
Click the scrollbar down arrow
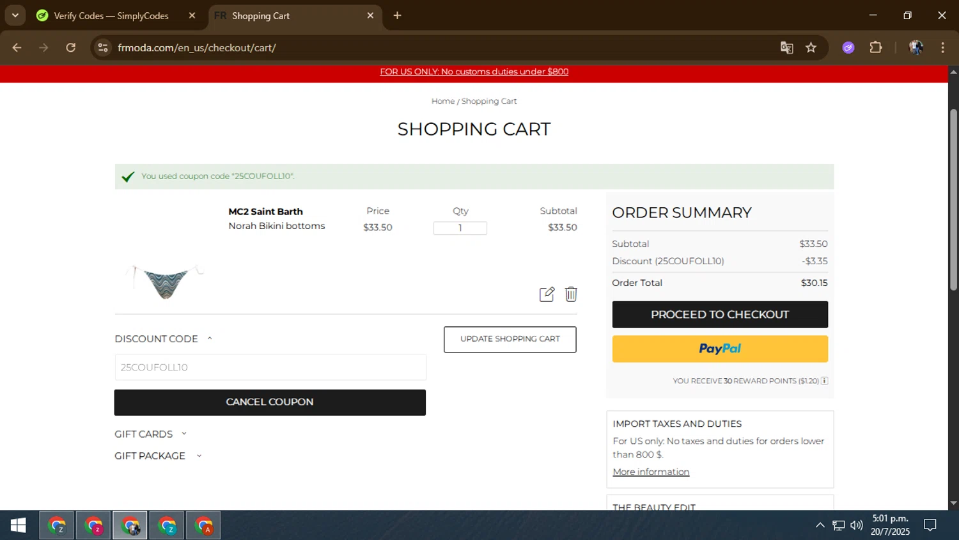point(953,503)
